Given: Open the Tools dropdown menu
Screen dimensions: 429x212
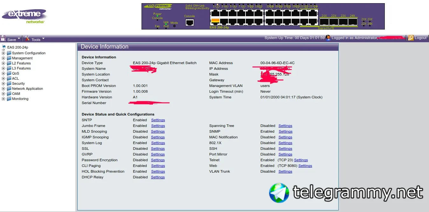Looking at the screenshot, I should [43, 39].
